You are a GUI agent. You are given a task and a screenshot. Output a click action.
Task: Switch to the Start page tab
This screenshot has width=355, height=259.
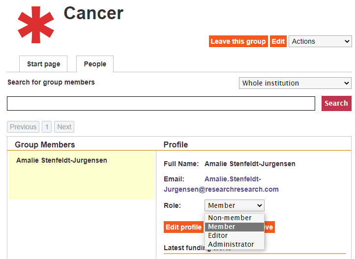[x=44, y=64]
